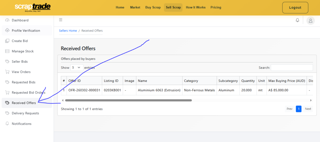Select Sell Scrap in top navigation
This screenshot has width=320, height=142.
173,8
